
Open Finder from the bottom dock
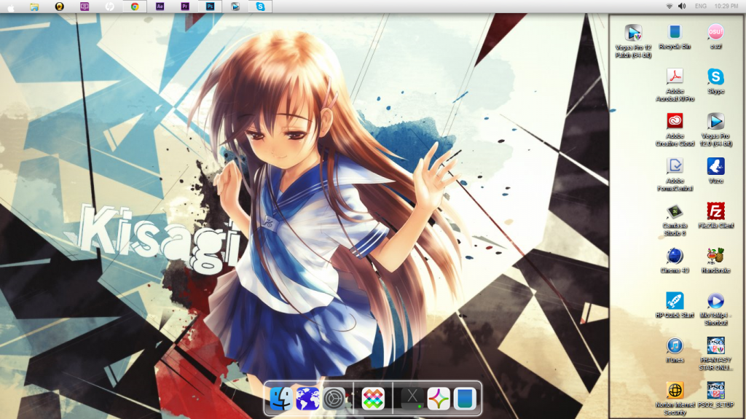click(x=281, y=398)
